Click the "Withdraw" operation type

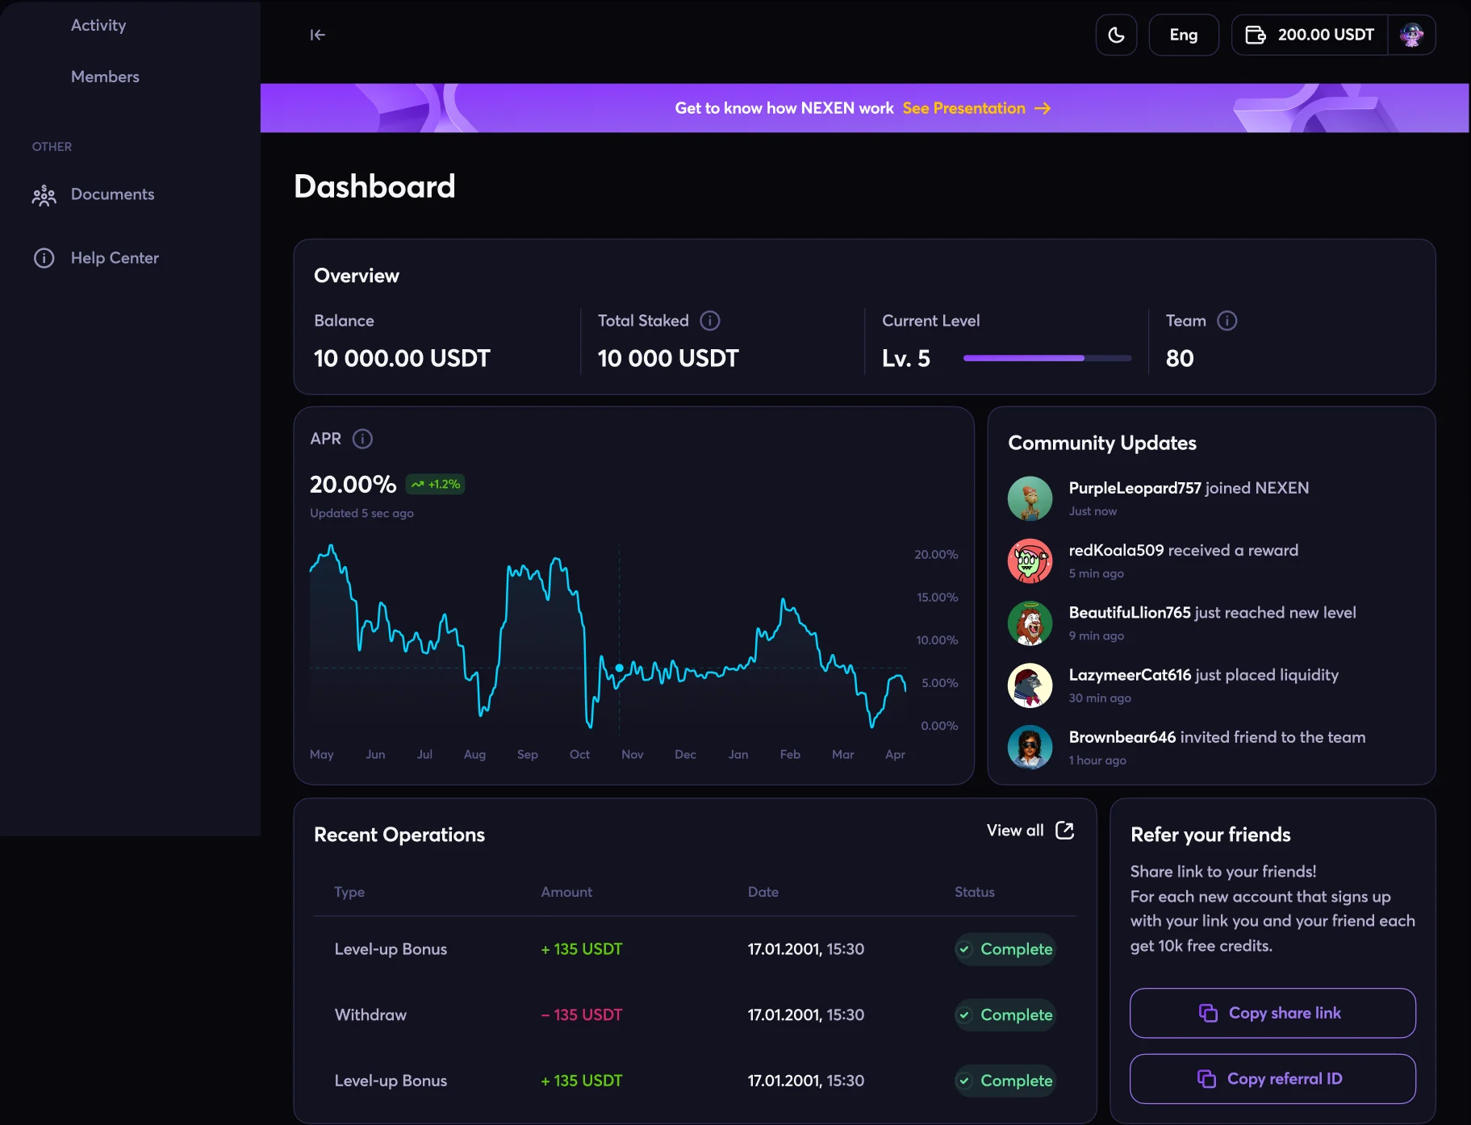click(x=370, y=1015)
